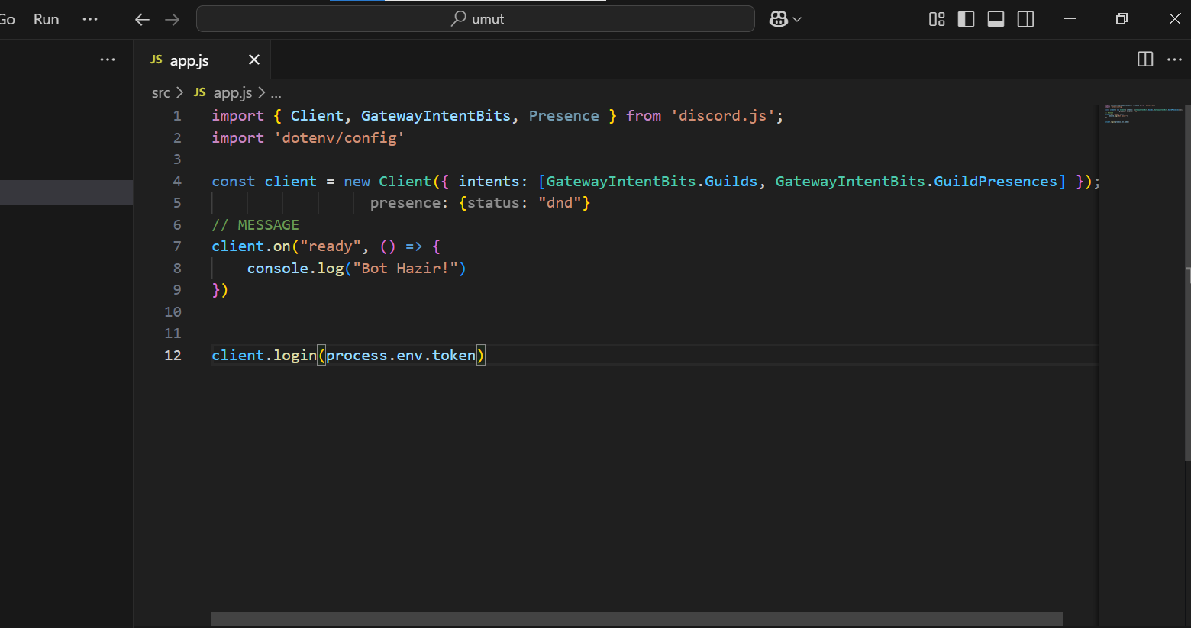Go forward with the right arrow button
Viewport: 1191px width, 628px height.
pyautogui.click(x=173, y=19)
